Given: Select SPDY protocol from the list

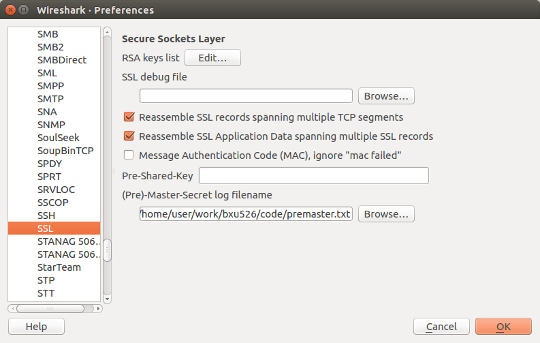Looking at the screenshot, I should [x=49, y=164].
